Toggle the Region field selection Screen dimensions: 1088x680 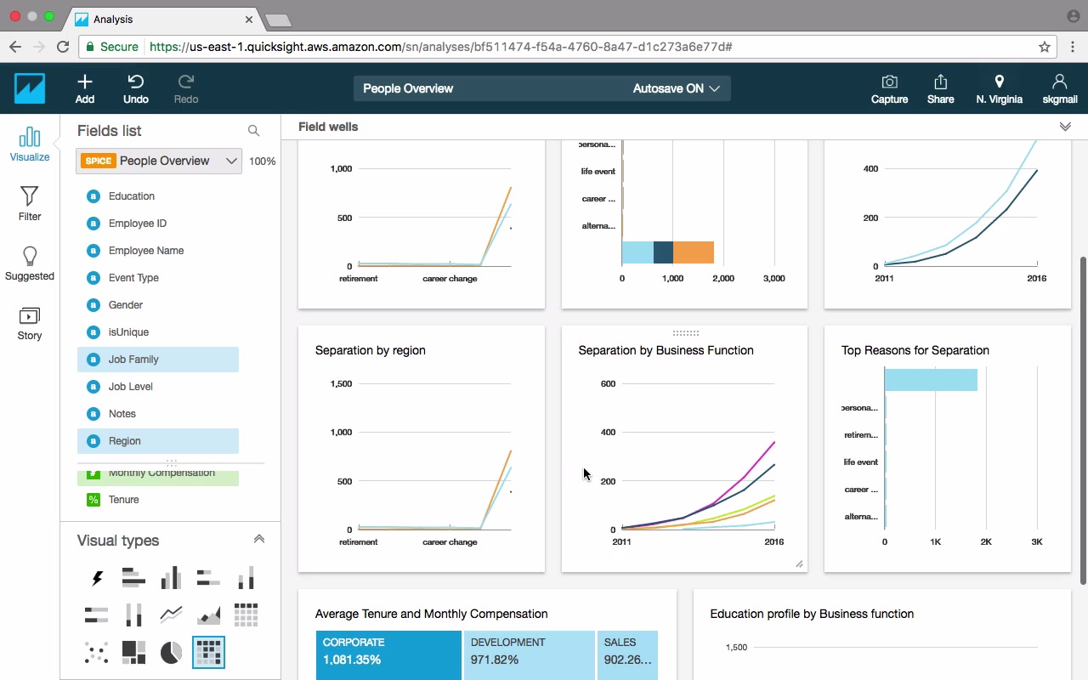click(158, 441)
